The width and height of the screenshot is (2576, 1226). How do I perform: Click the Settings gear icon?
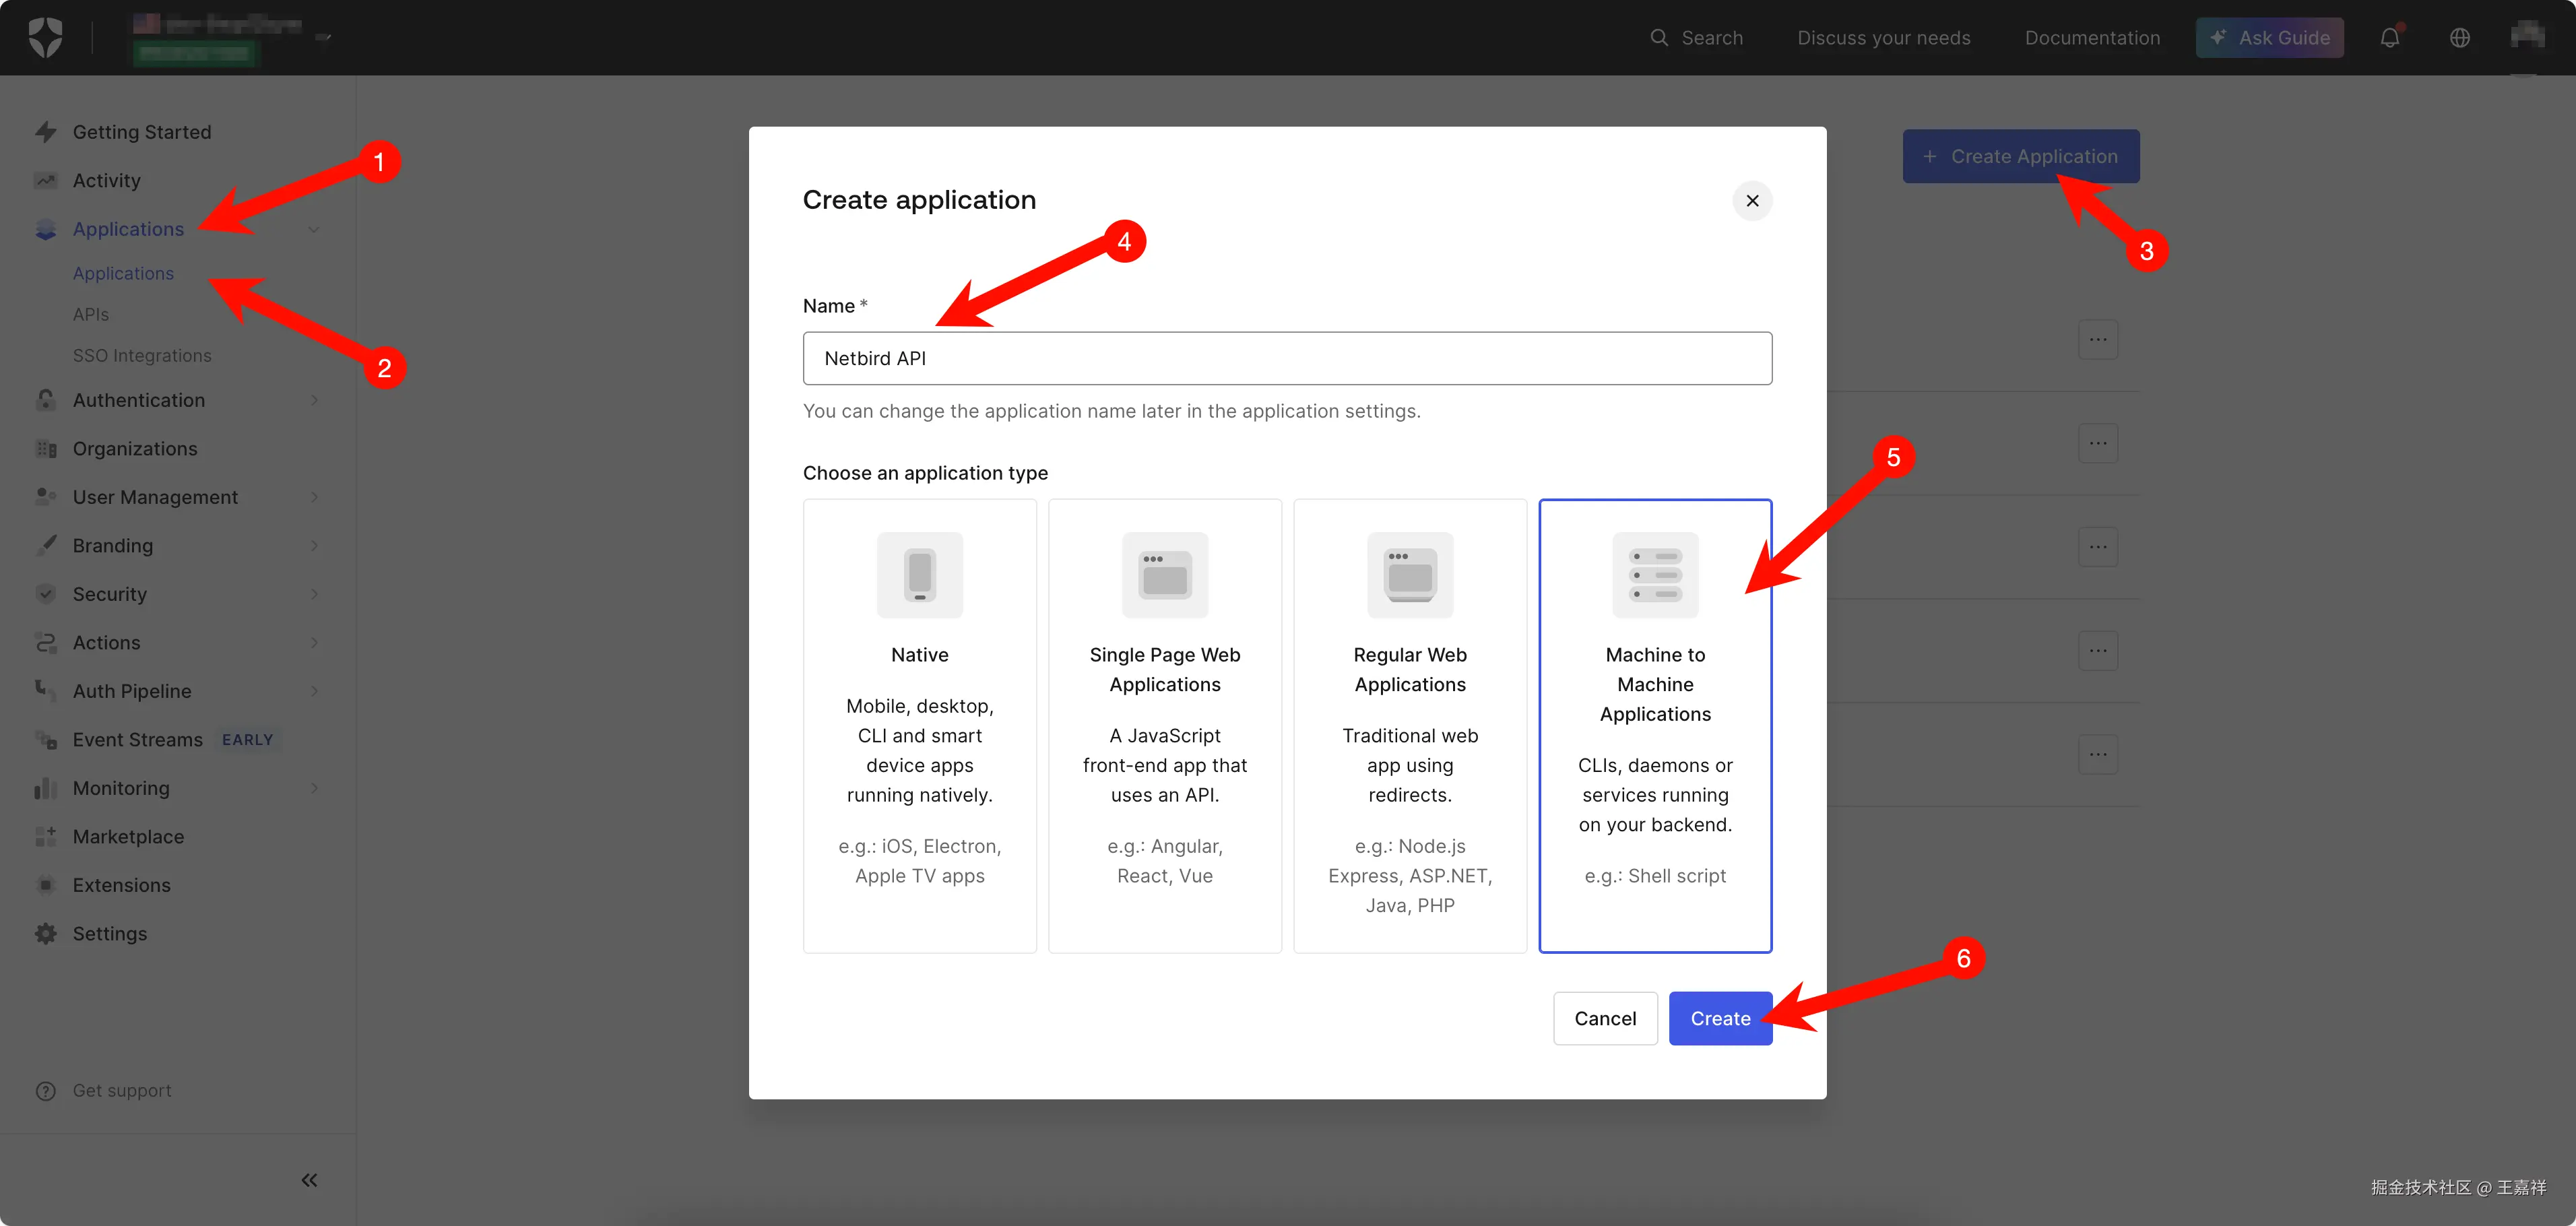tap(46, 933)
